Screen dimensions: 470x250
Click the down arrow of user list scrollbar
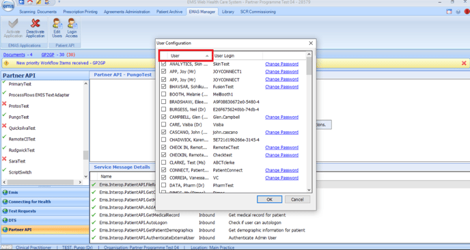(309, 190)
